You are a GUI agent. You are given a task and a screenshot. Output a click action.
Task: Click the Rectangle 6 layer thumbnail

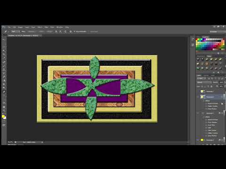coord(202,97)
